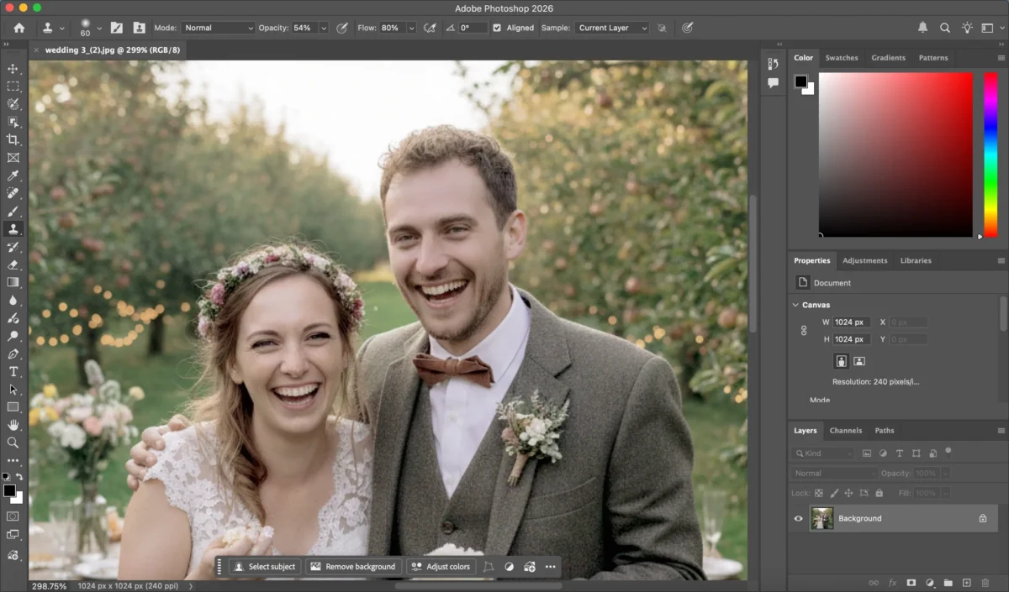Toggle the airbrush build-up effect button

tap(431, 28)
